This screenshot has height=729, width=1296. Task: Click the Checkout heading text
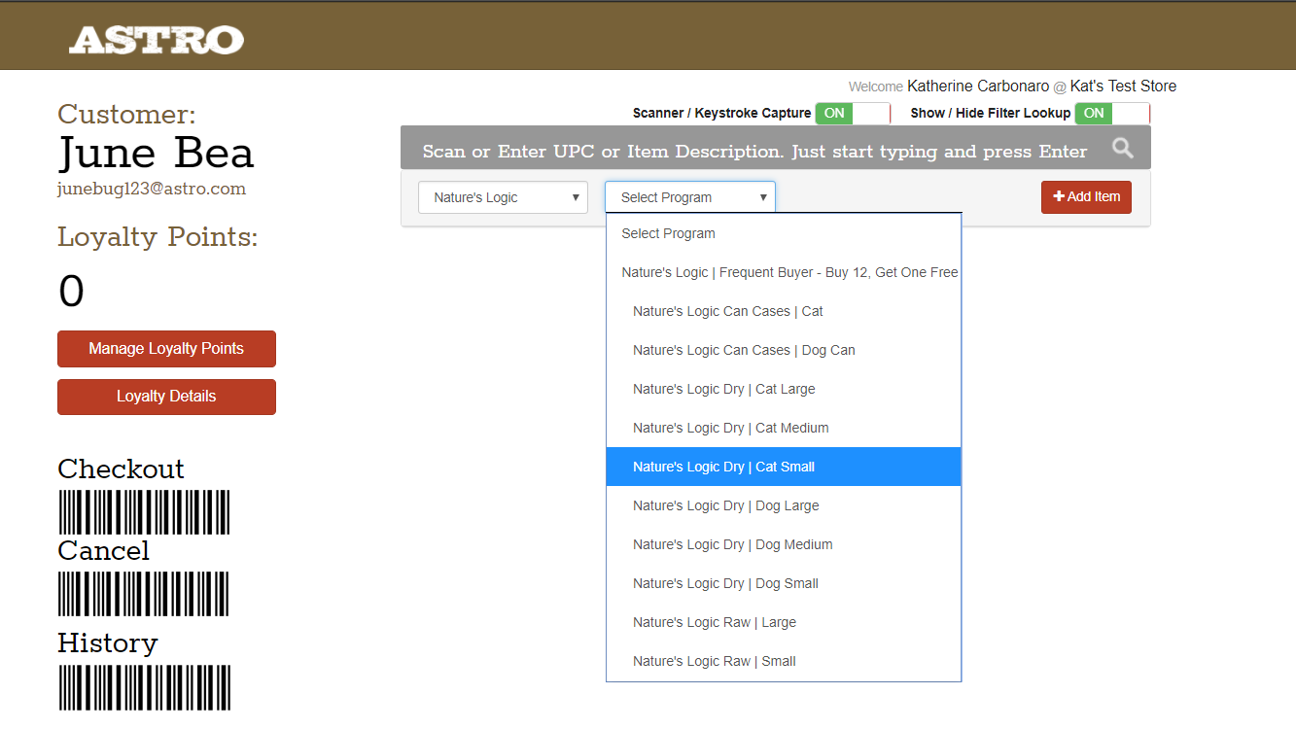(x=121, y=469)
